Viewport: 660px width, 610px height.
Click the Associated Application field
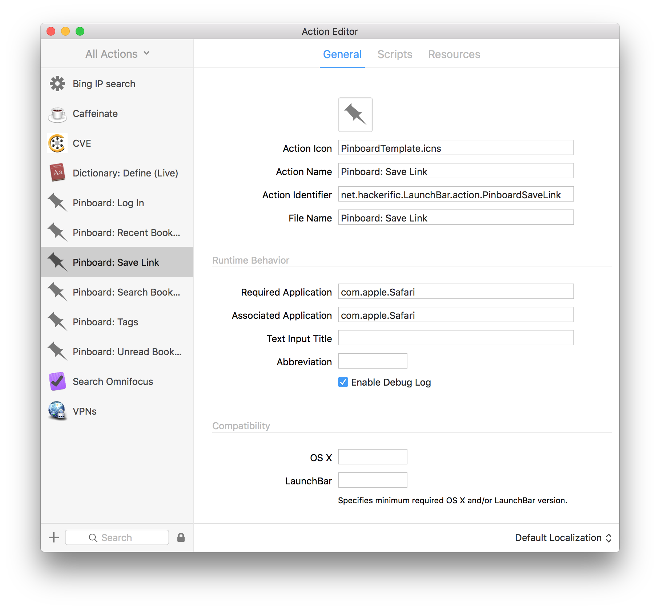(x=456, y=315)
